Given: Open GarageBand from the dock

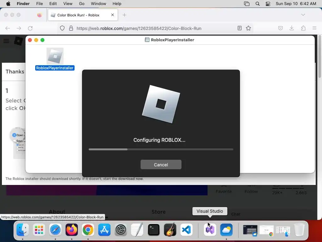Looking at the screenshot, I should [170, 230].
